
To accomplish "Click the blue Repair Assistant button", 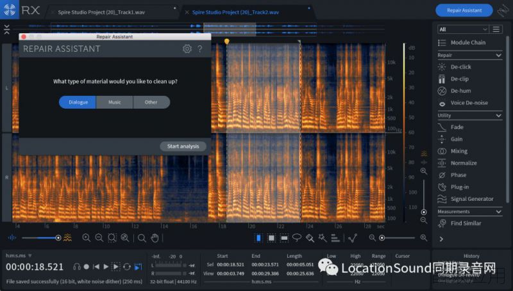I will 464,10.
